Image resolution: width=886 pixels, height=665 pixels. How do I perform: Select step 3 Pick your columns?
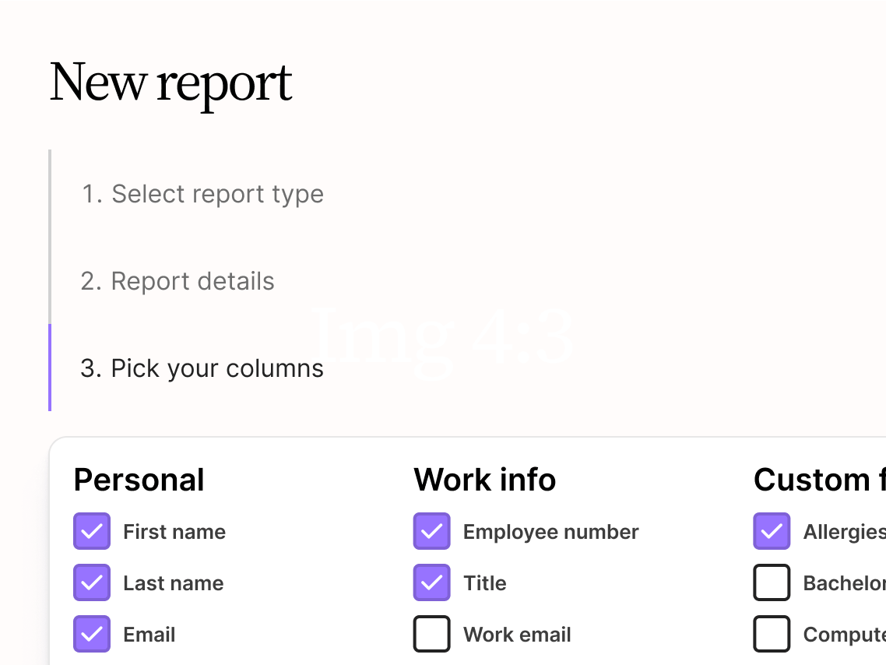202,368
